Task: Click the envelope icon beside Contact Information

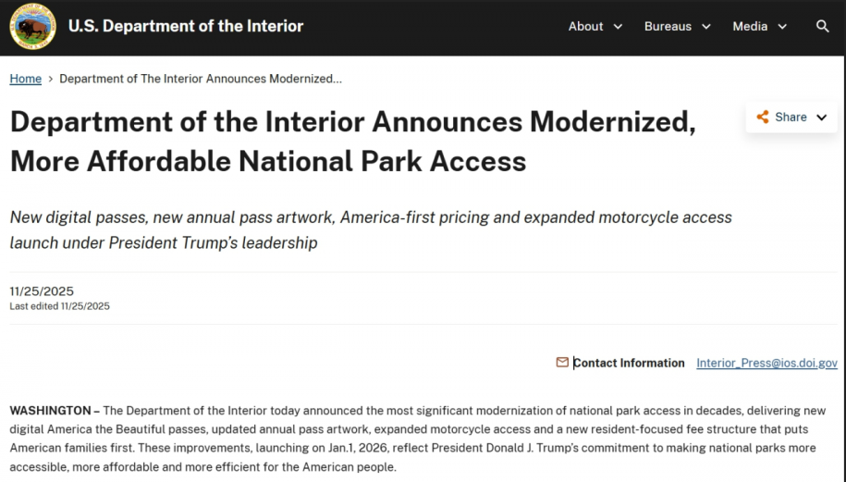Action: (x=562, y=363)
